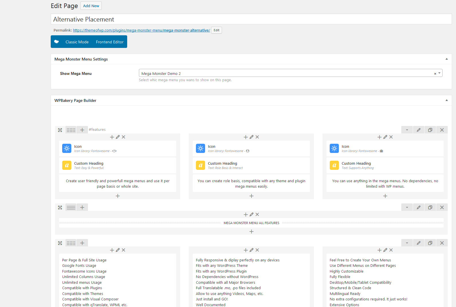Focus the Alternative Placement title field
The height and width of the screenshot is (307, 456).
click(x=251, y=19)
